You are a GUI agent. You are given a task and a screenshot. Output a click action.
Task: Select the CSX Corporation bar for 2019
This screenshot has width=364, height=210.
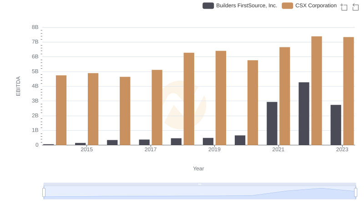pos(221,98)
